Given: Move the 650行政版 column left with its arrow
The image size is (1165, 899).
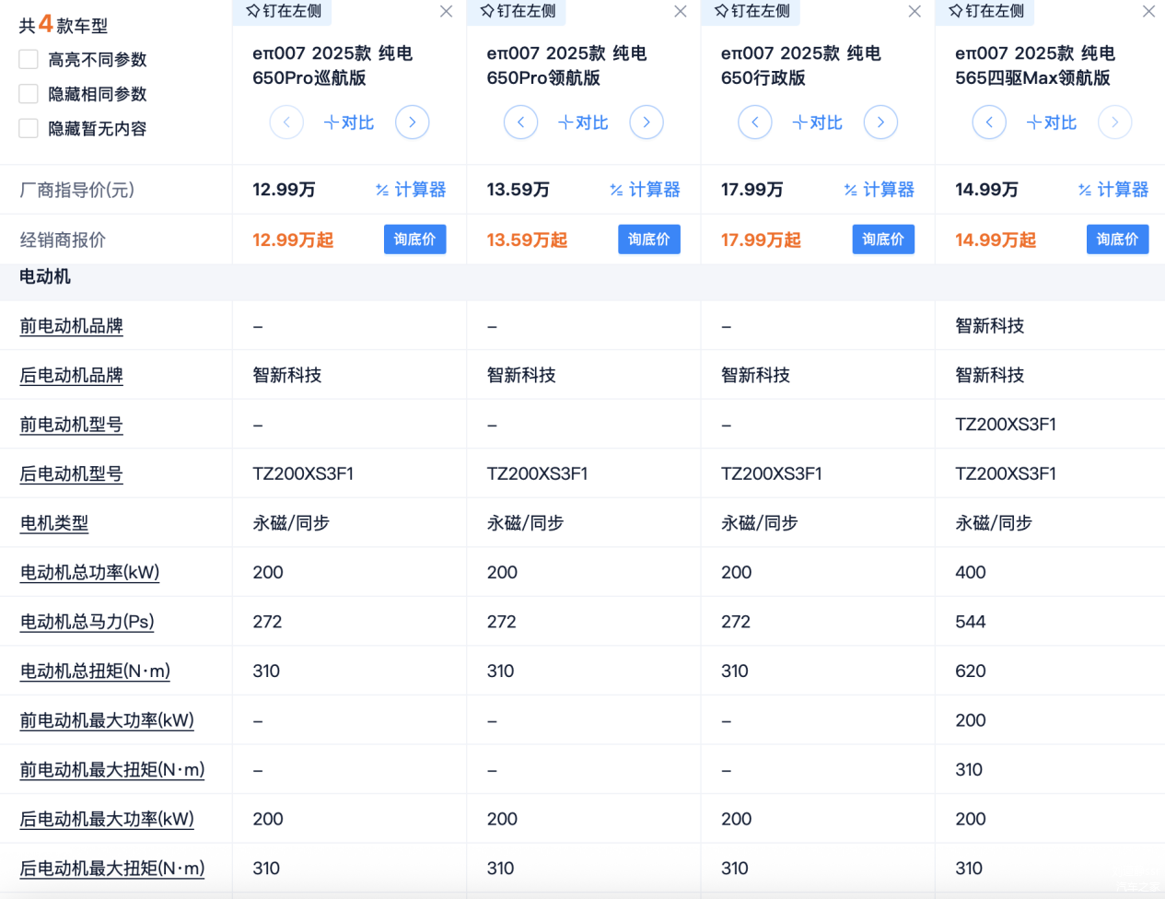Looking at the screenshot, I should click(x=755, y=122).
